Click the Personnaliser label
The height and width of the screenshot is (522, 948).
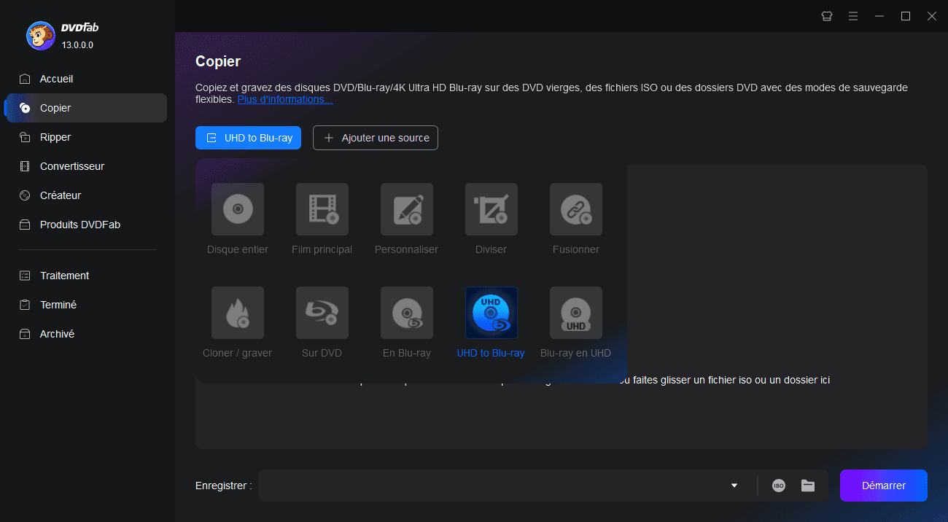coord(406,249)
